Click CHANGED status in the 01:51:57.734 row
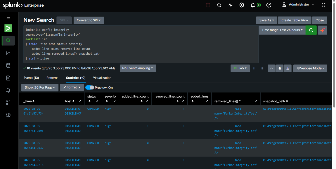Viewport: 336px width, 169px height. [x=93, y=109]
